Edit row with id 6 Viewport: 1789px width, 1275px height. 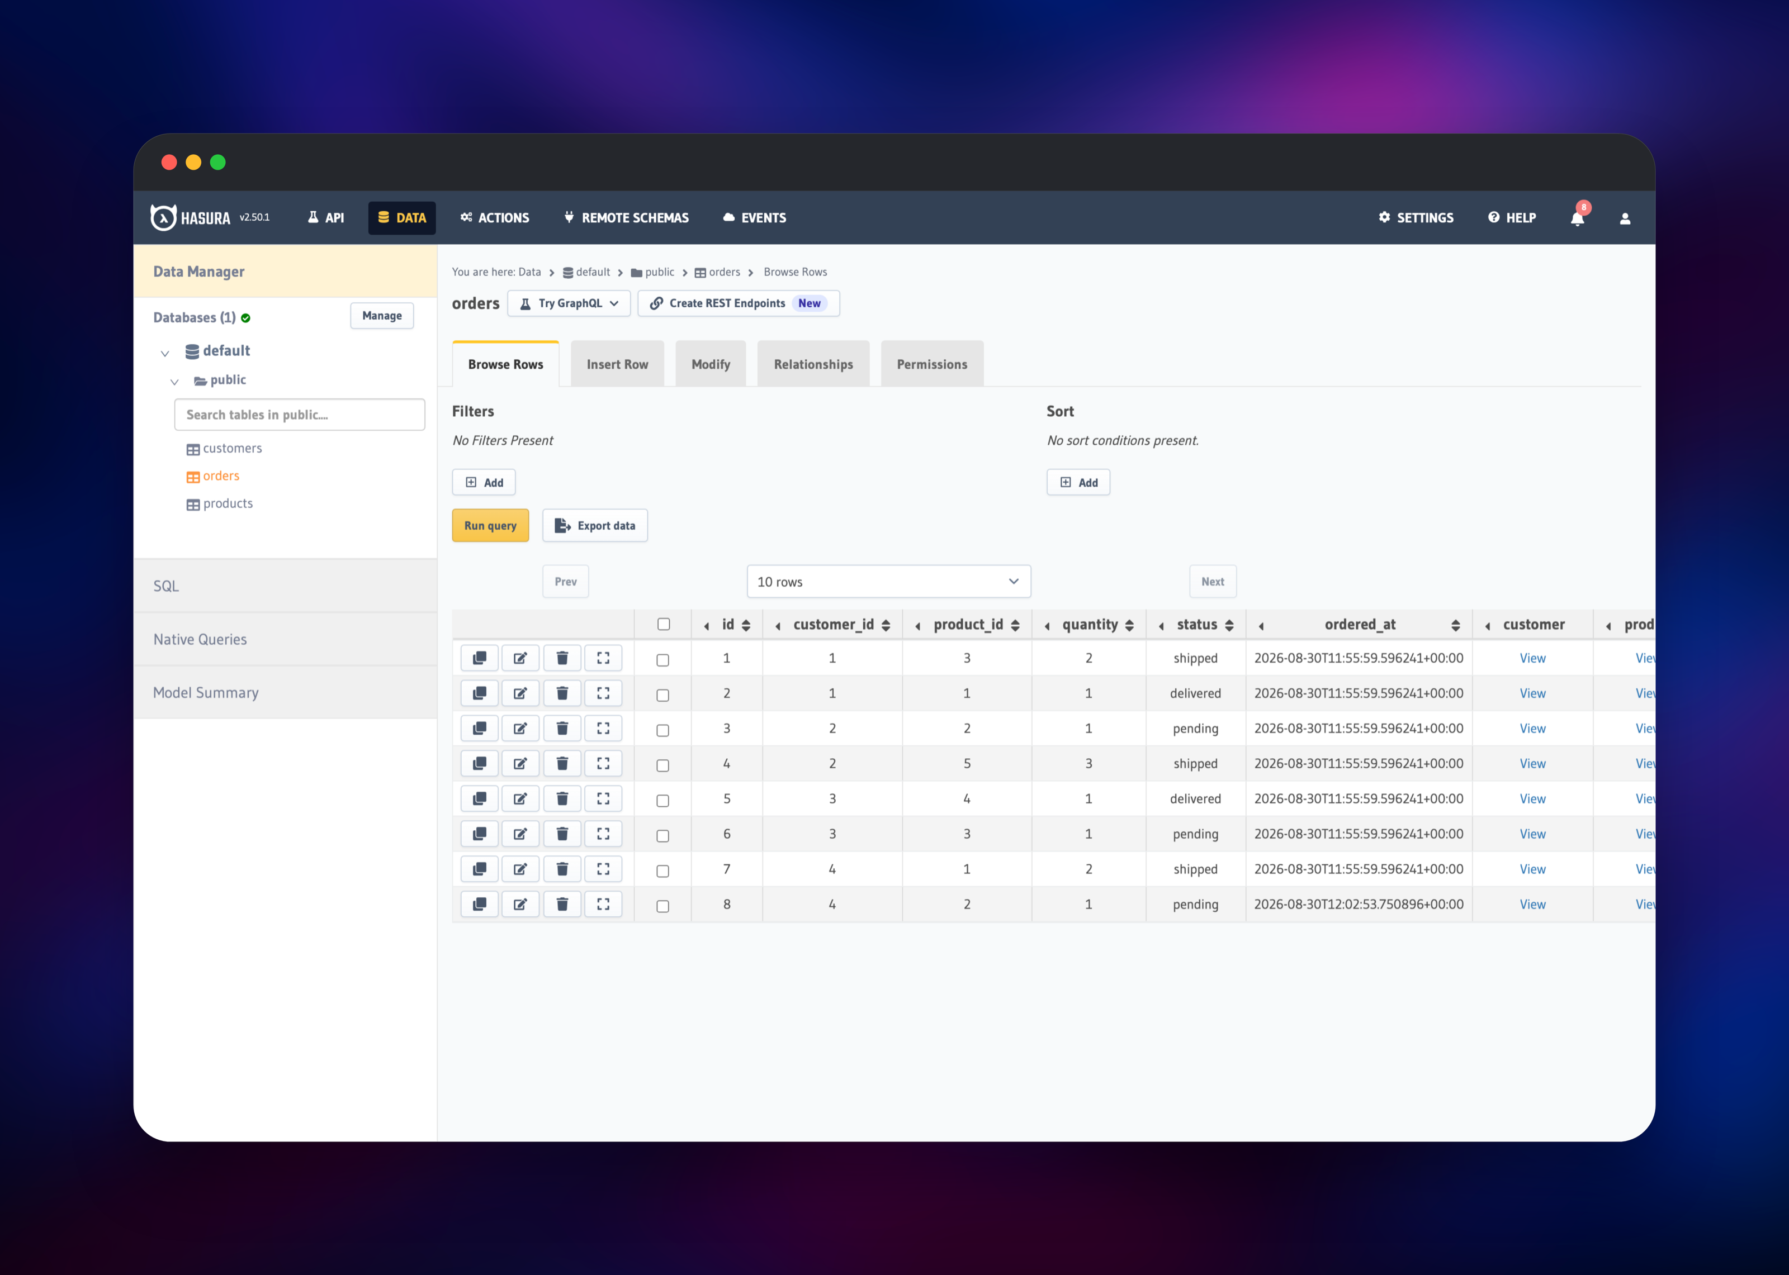520,834
